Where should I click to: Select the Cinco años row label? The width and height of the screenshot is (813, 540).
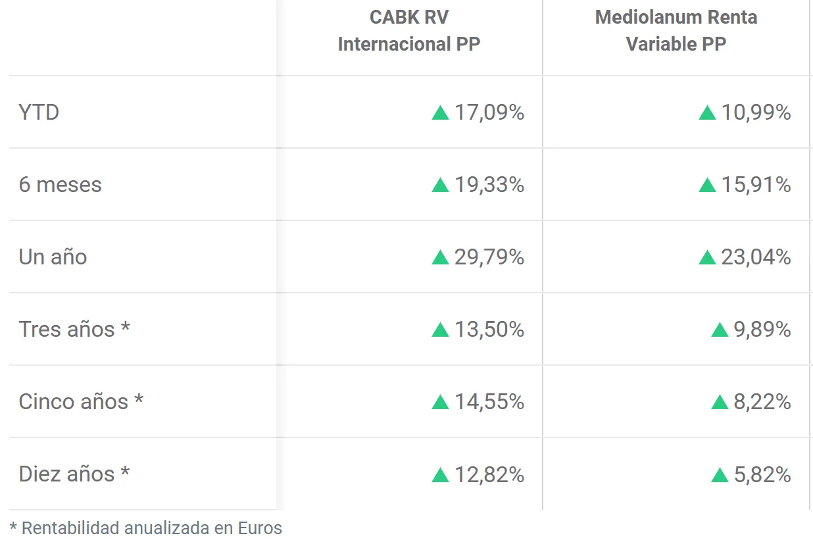(80, 402)
